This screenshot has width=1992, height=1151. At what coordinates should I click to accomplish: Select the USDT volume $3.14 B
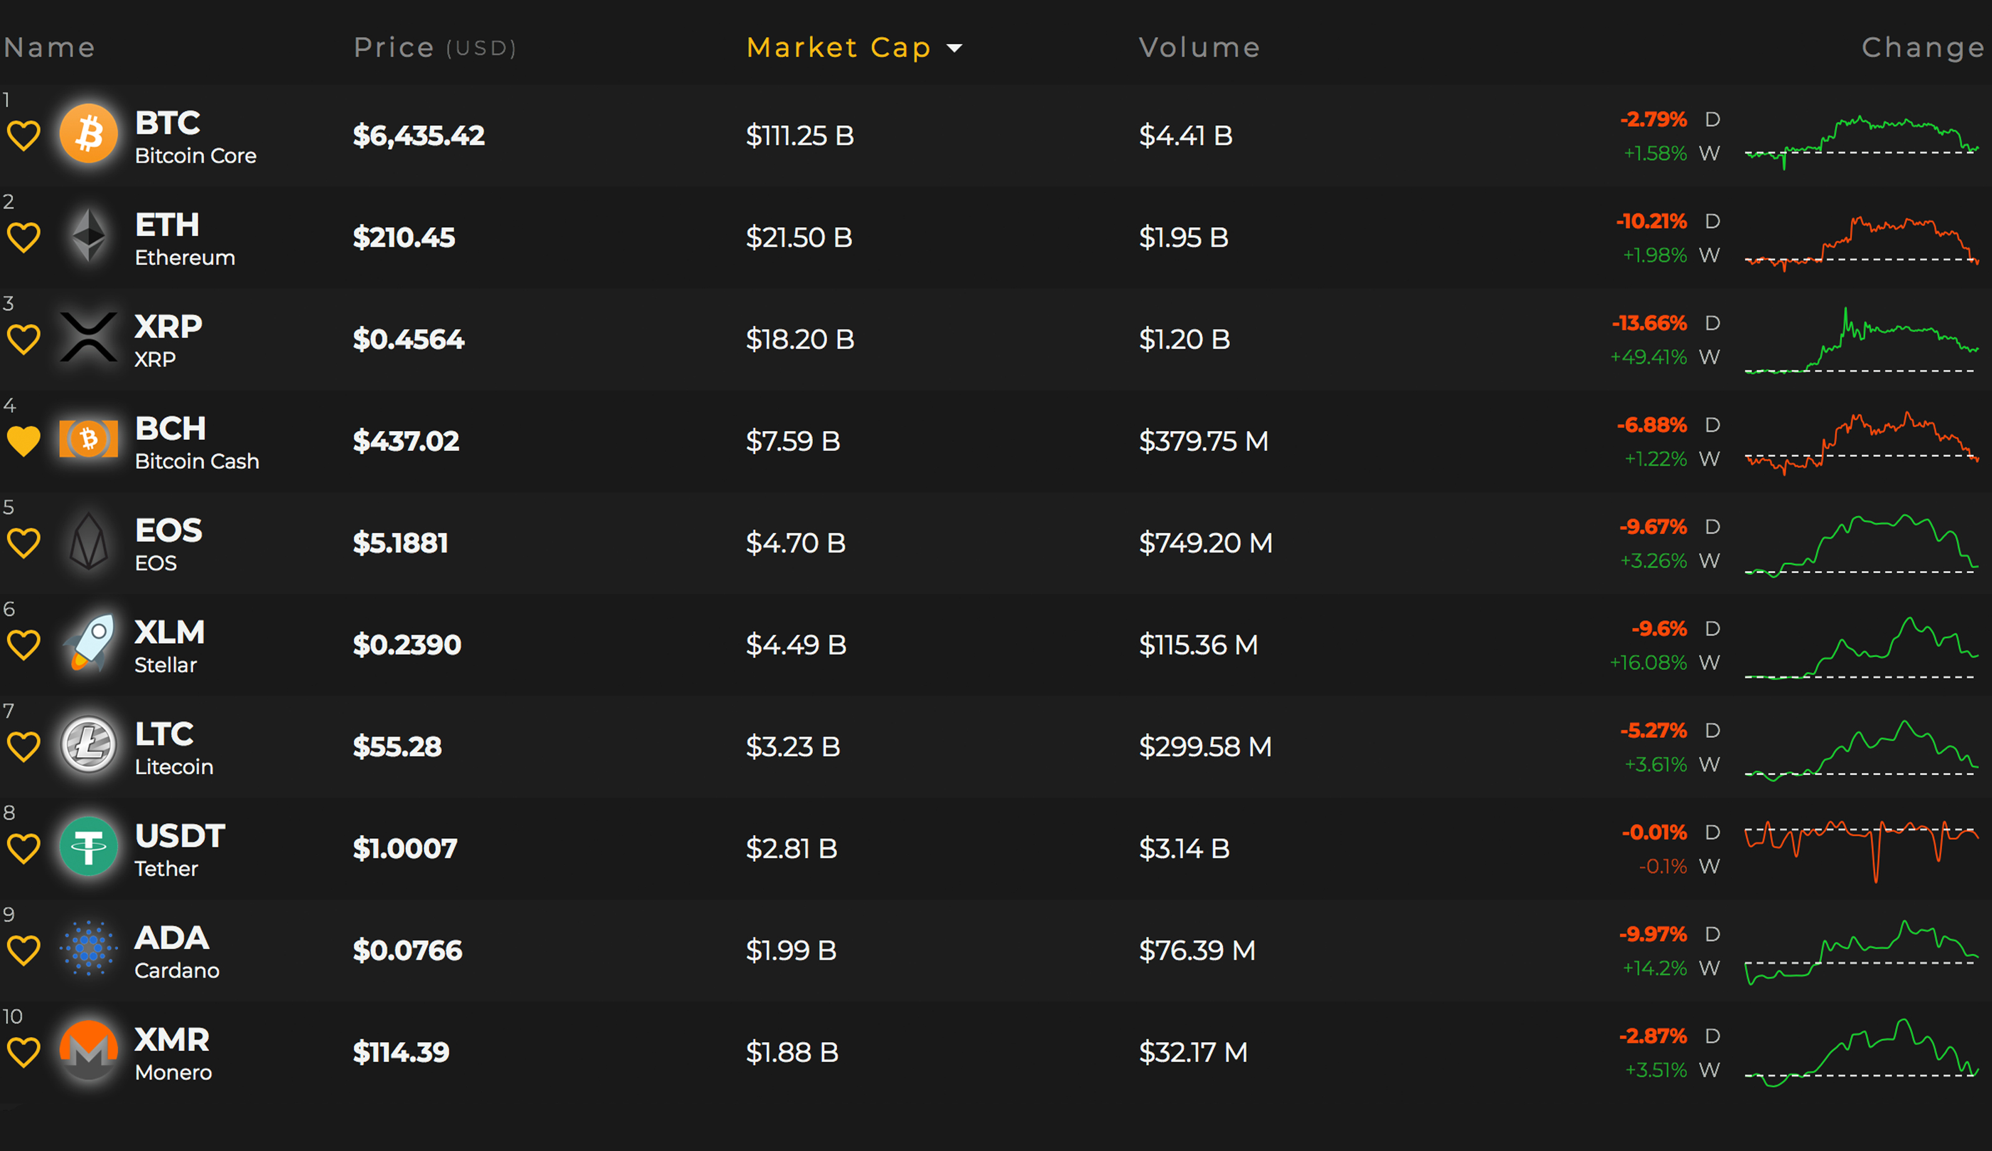pyautogui.click(x=1184, y=849)
